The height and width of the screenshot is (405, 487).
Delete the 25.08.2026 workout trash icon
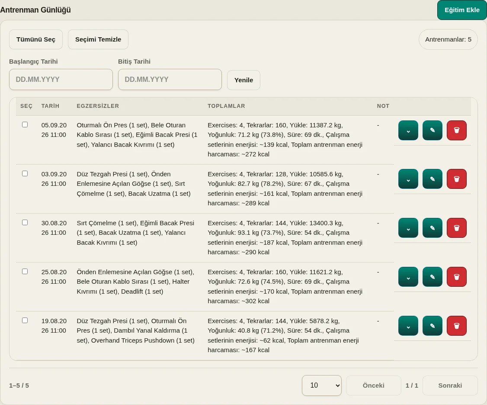(457, 277)
